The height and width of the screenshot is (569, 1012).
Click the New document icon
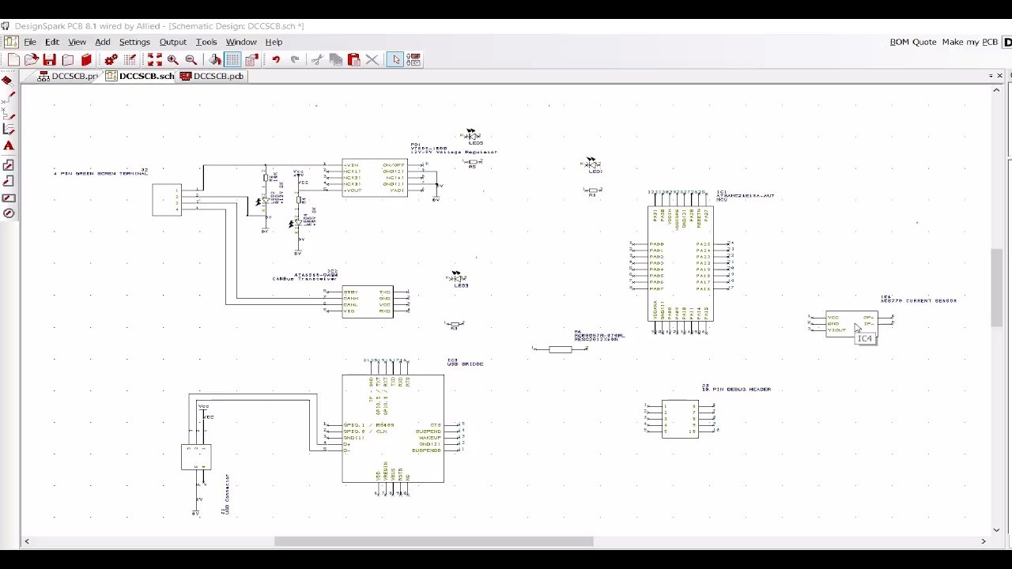(13, 60)
